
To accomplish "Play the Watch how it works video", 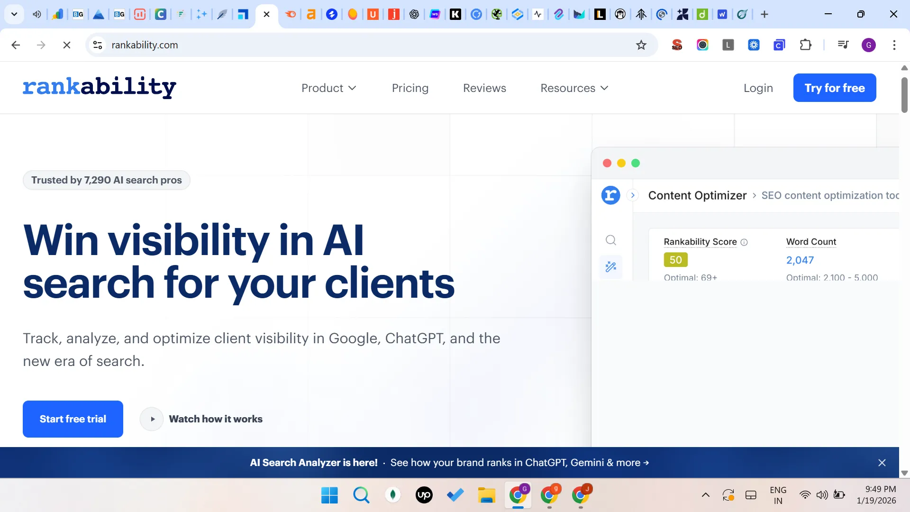I will click(x=151, y=419).
